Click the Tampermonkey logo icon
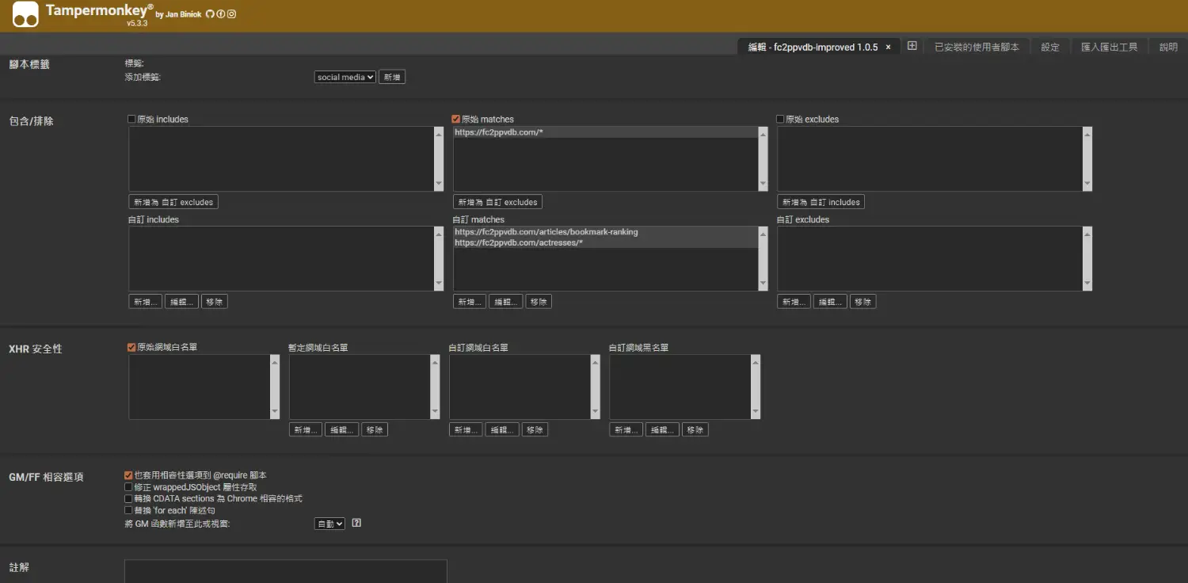Image resolution: width=1188 pixels, height=583 pixels. [x=25, y=14]
